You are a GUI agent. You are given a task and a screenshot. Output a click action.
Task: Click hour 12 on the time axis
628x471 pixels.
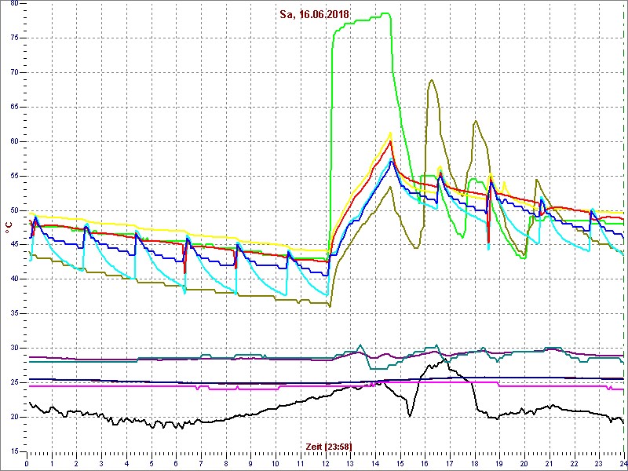point(325,463)
